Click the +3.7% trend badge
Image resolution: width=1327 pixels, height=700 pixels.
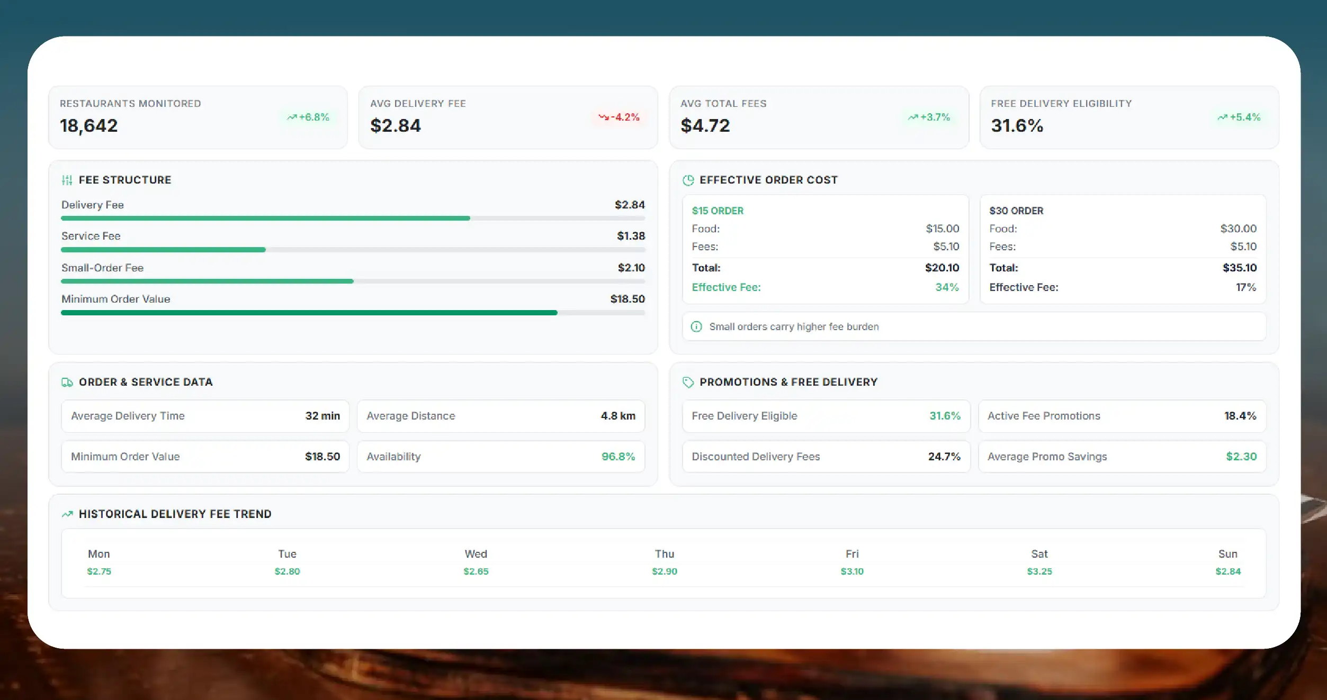click(x=929, y=117)
